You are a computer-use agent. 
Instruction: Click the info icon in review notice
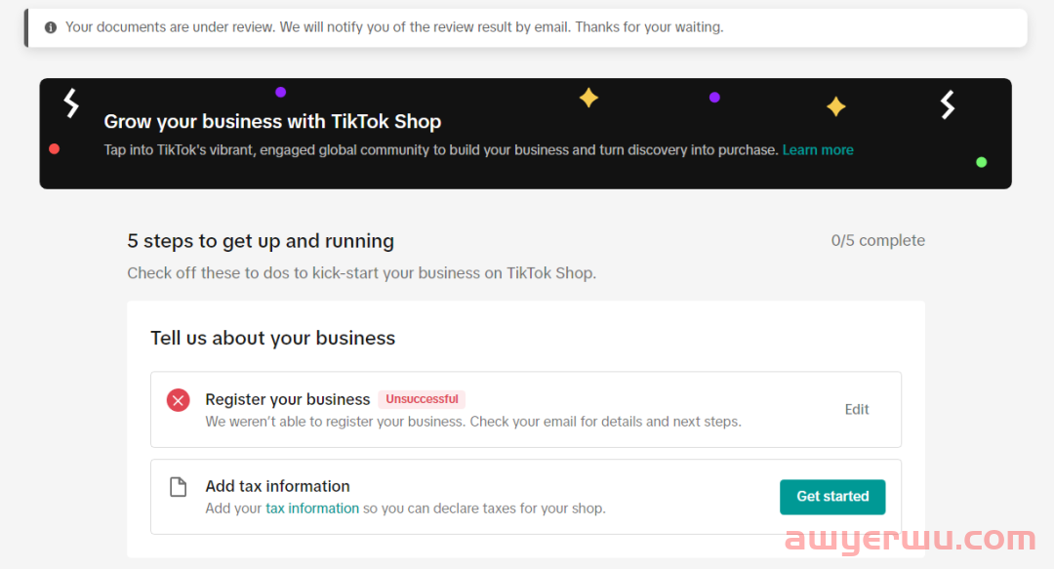pos(51,27)
